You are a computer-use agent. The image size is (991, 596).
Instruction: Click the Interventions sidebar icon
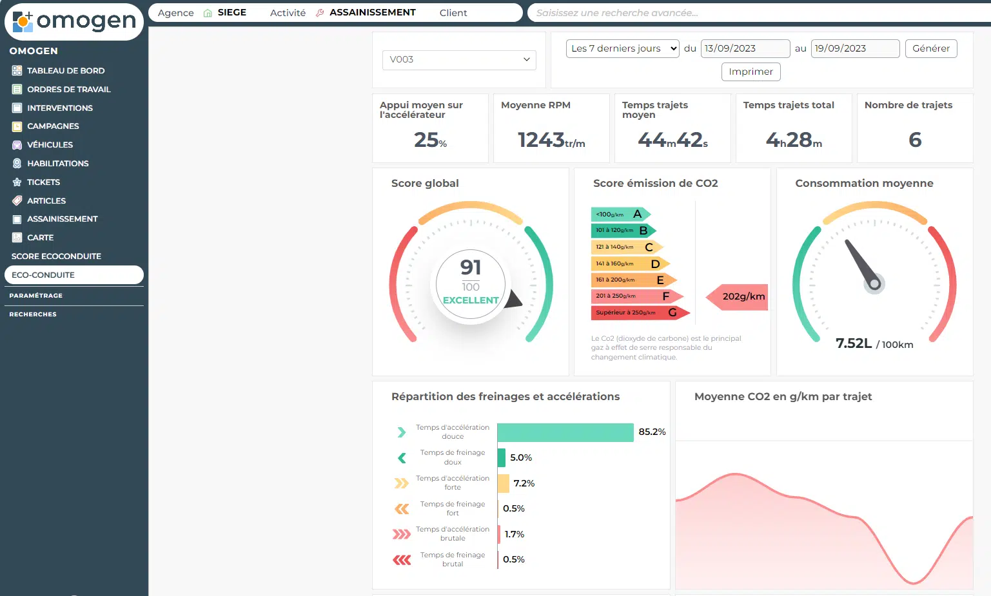pos(17,108)
